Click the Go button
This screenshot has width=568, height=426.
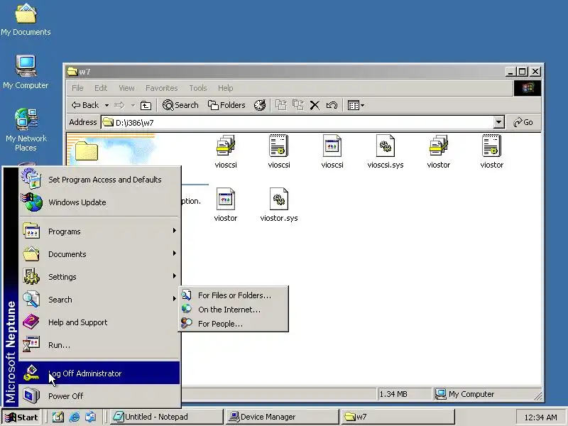click(x=523, y=122)
